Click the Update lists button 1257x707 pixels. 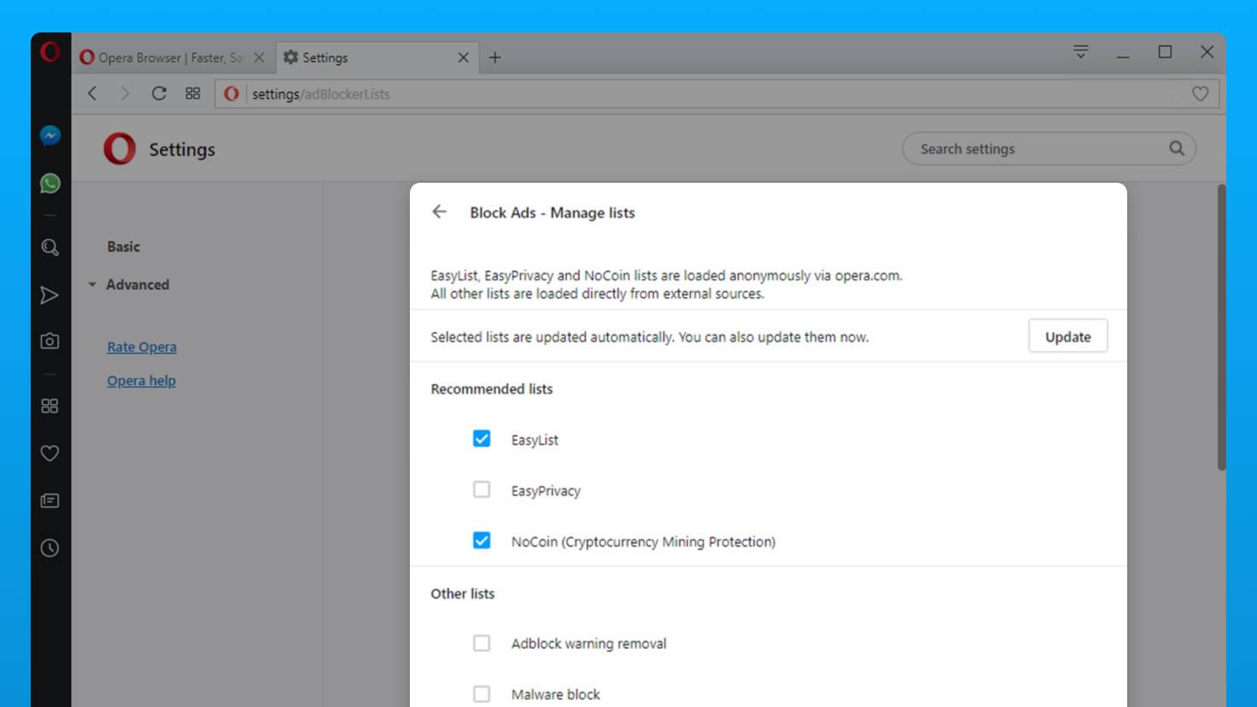tap(1067, 336)
